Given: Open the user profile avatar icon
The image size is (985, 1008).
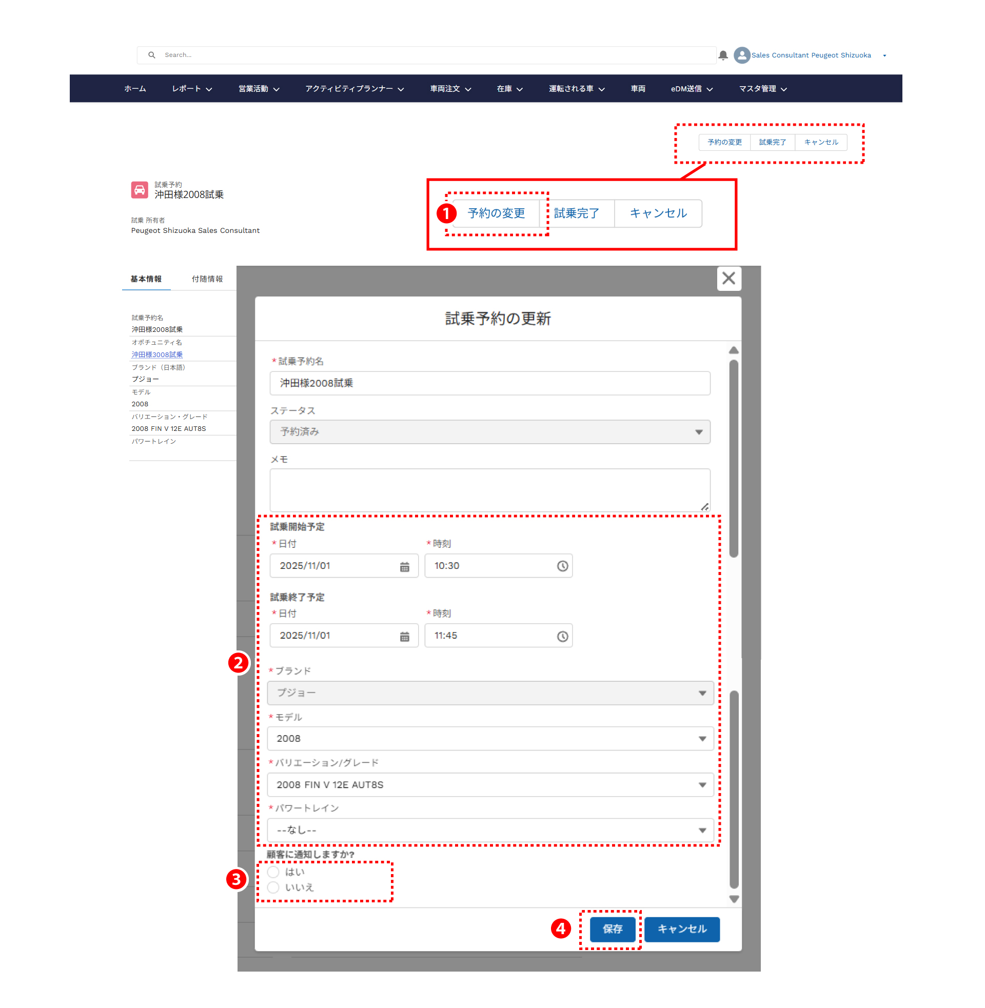Looking at the screenshot, I should point(741,55).
